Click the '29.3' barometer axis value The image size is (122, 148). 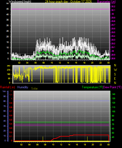113,40
